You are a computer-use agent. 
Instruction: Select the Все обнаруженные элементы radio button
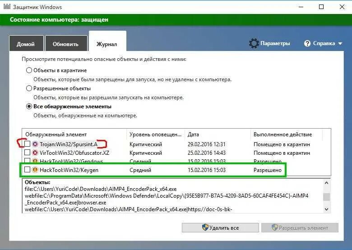coord(29,106)
